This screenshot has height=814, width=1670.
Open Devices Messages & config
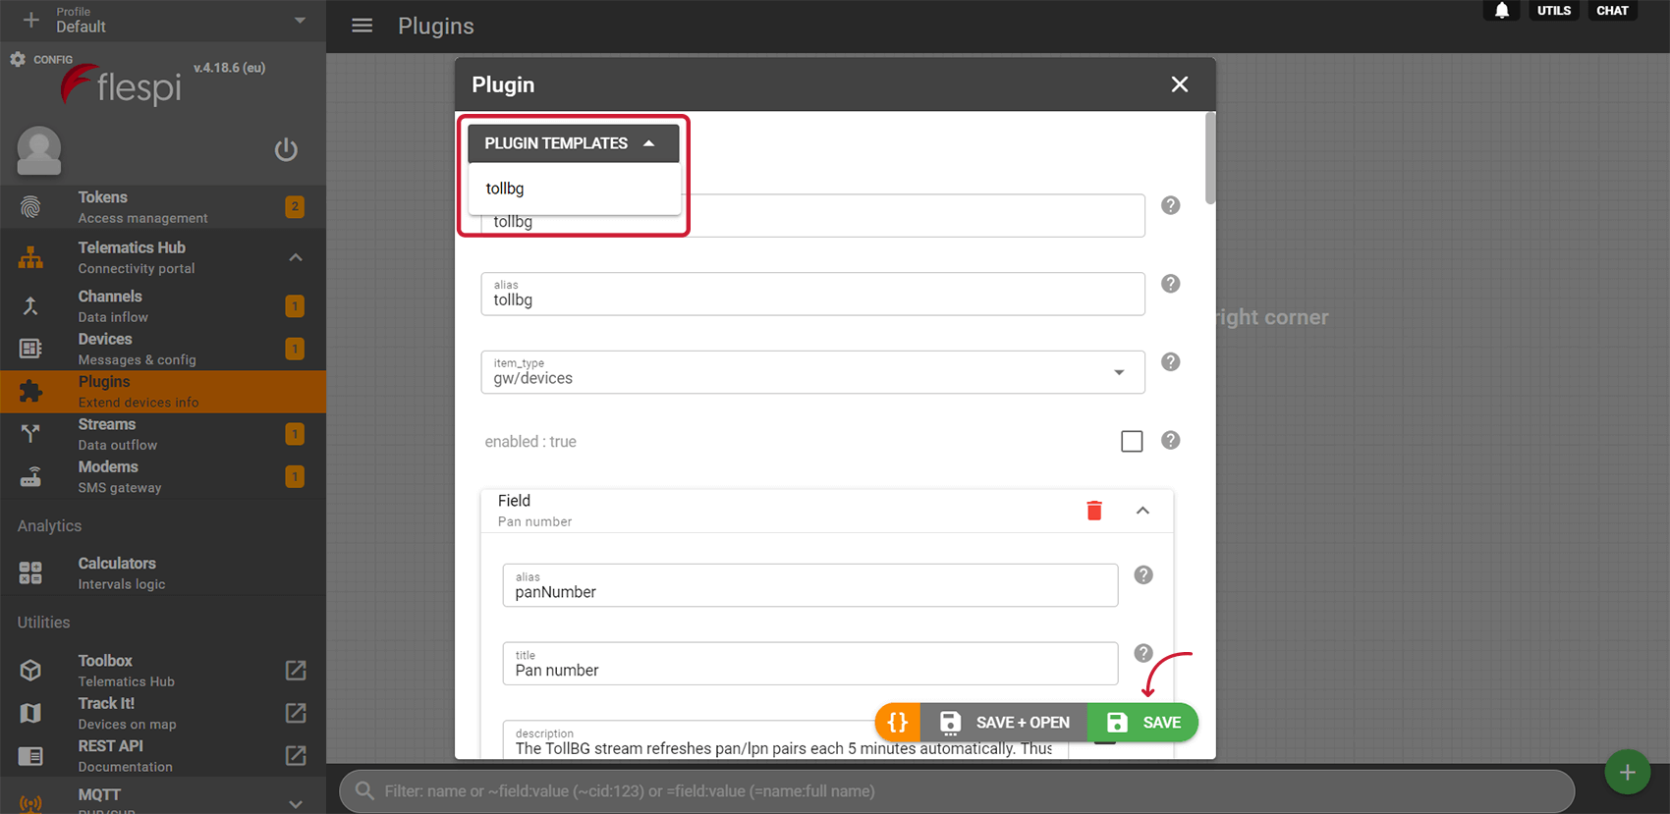coord(163,349)
